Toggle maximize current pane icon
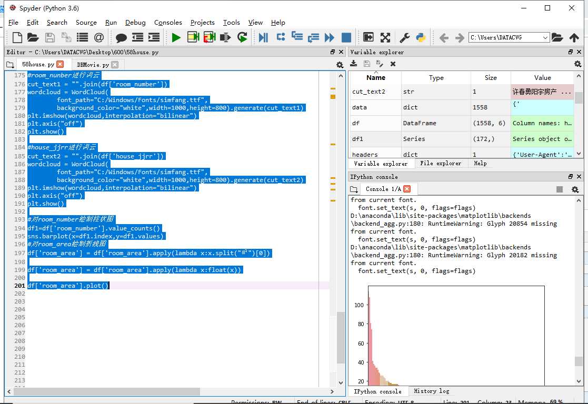 pos(385,37)
